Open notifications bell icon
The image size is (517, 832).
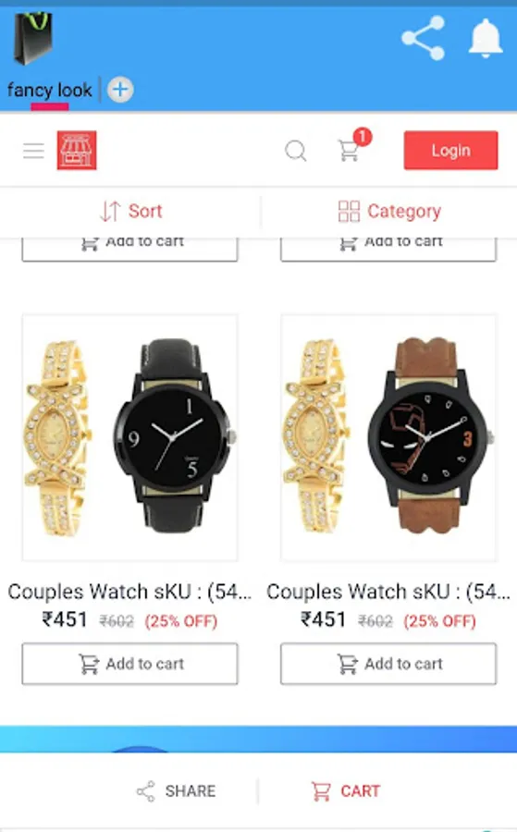click(486, 38)
